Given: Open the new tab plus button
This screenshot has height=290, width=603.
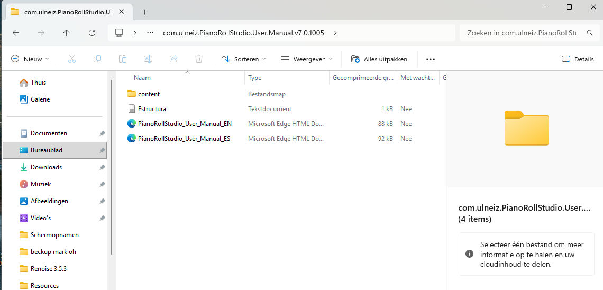Looking at the screenshot, I should 144,12.
